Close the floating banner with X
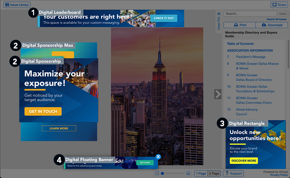Image resolution: width=290 pixels, height=178 pixels. [158, 157]
